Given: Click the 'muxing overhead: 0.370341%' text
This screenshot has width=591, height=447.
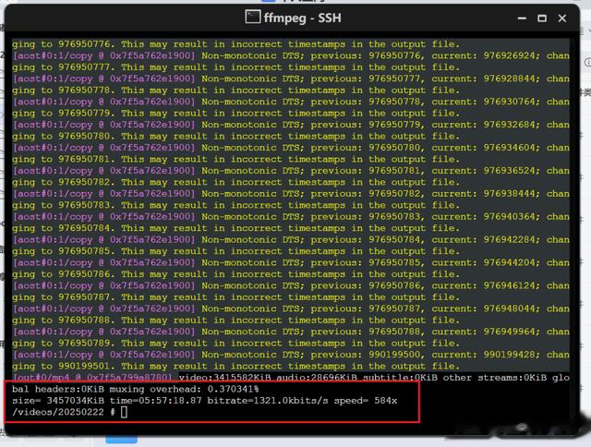Looking at the screenshot, I should click(184, 389).
